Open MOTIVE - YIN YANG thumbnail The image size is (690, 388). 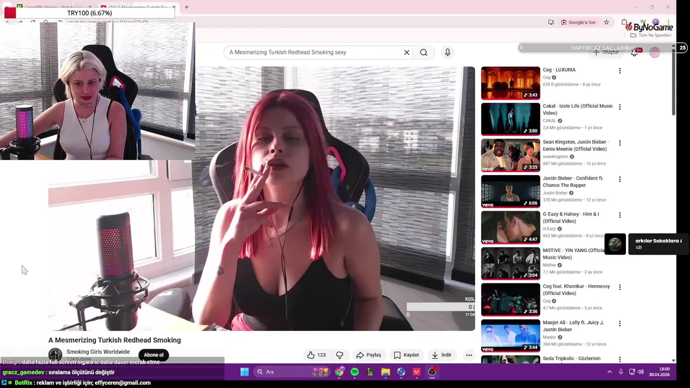(x=510, y=264)
